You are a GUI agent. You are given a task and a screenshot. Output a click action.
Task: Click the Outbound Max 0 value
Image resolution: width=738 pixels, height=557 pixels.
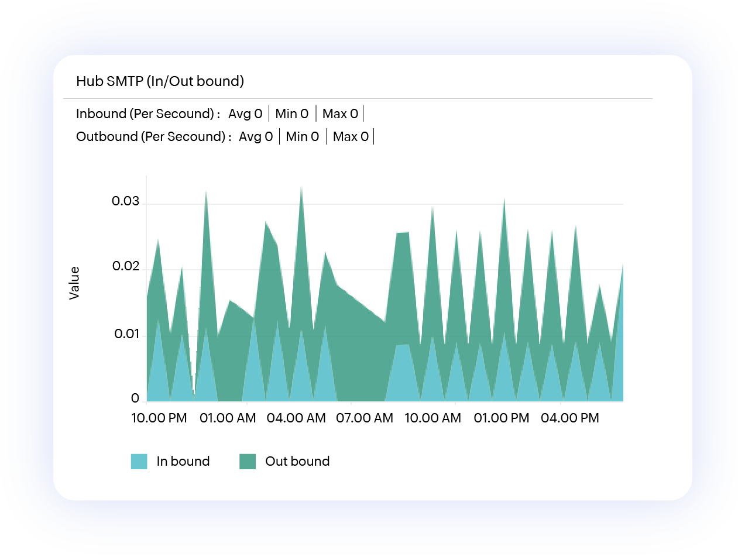[x=351, y=137]
